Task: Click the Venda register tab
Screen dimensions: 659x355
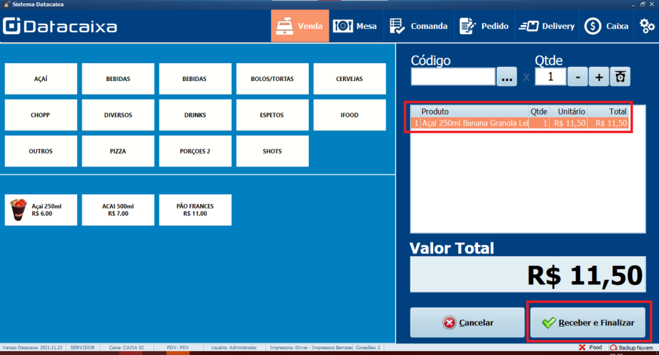Action: [300, 26]
